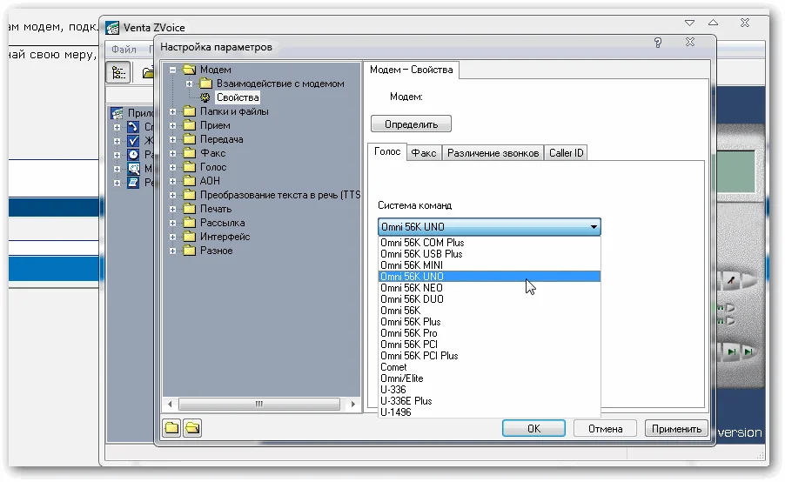785x482 pixels.
Task: Expand the Разное tree node
Action: (172, 251)
